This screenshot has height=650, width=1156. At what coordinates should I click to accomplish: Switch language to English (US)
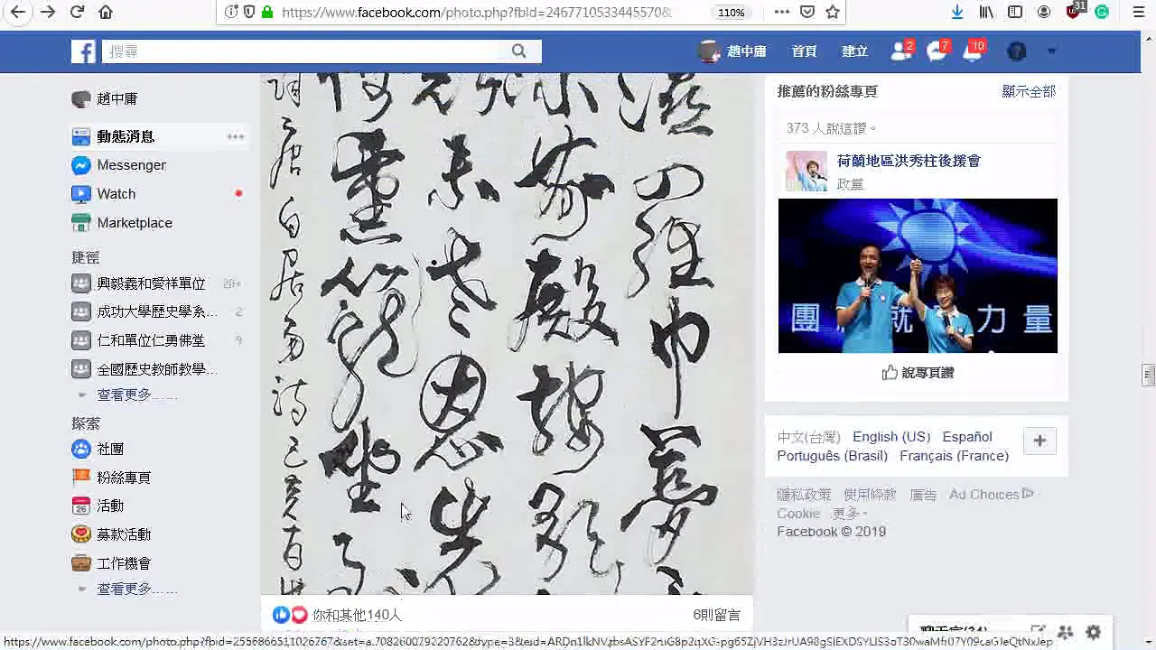pyautogui.click(x=891, y=437)
